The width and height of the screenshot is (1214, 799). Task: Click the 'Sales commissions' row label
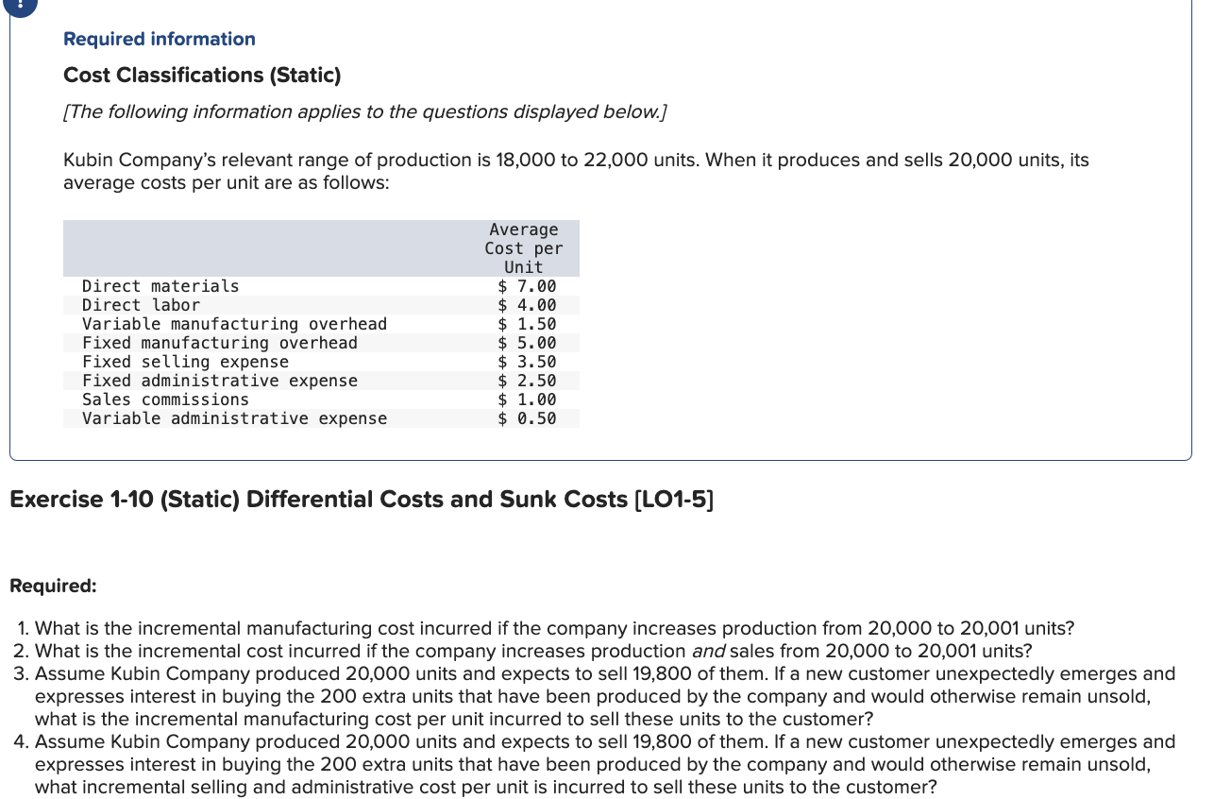165,399
